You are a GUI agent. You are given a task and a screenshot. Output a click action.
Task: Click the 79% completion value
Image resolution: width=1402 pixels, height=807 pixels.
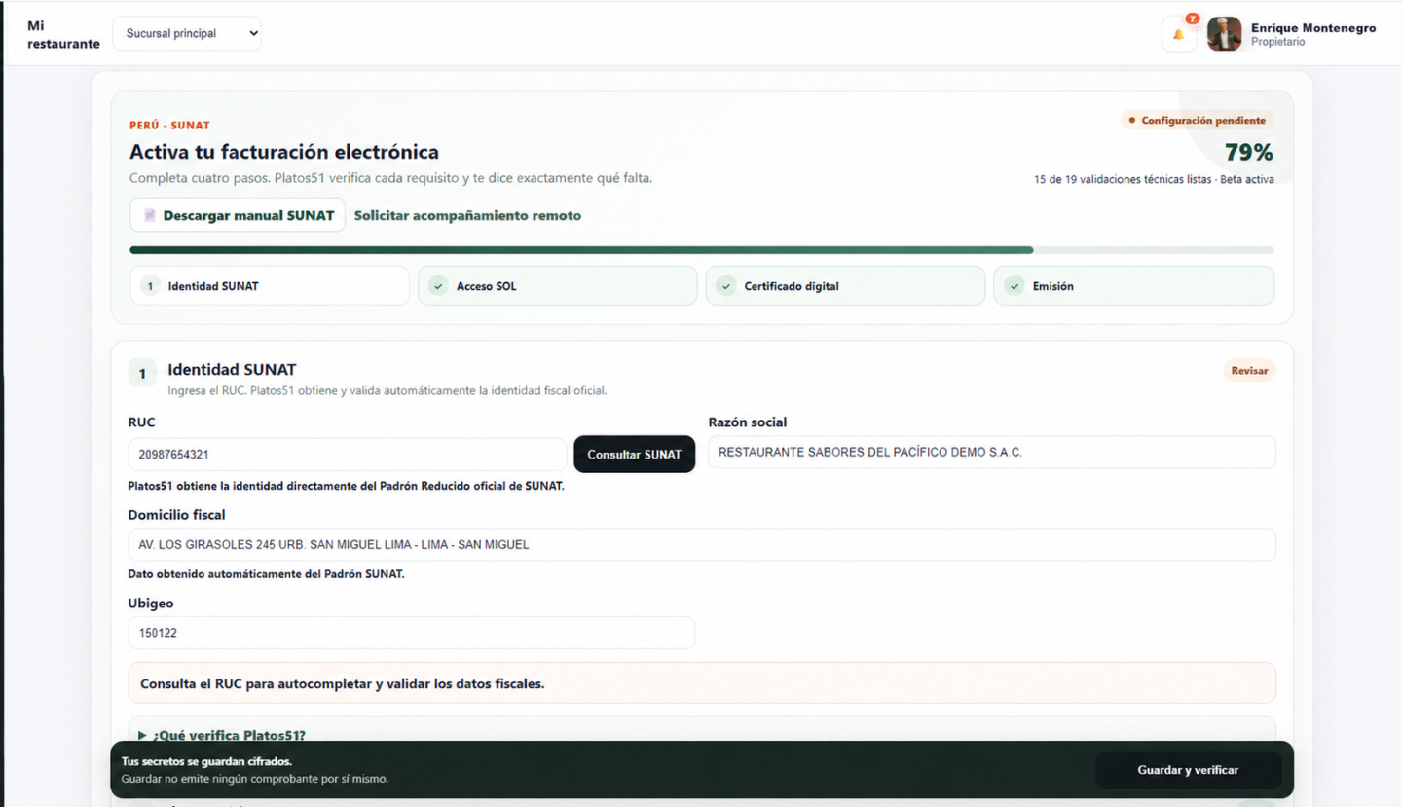[x=1248, y=153]
